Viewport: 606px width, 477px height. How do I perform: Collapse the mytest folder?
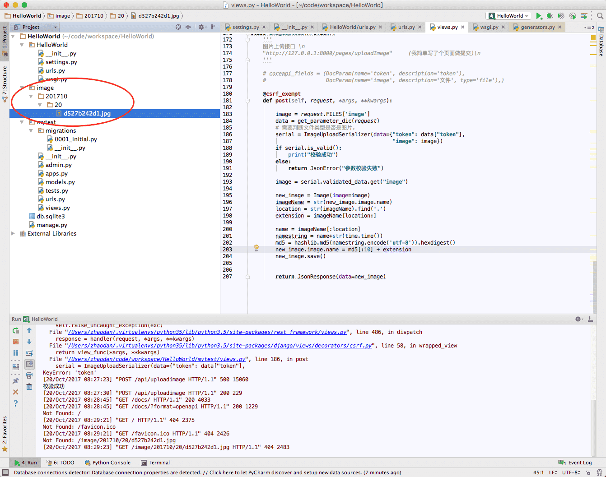tap(22, 122)
